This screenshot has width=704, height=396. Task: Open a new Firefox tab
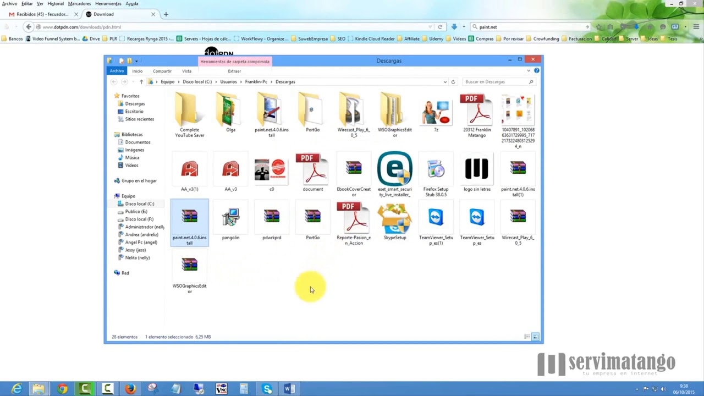[166, 14]
